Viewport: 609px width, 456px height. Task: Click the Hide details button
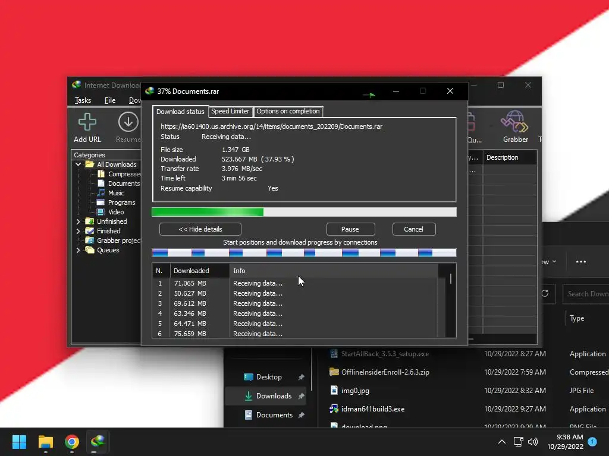pyautogui.click(x=200, y=229)
